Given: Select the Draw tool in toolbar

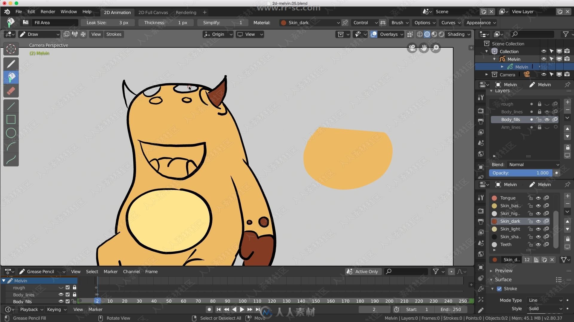Looking at the screenshot, I should click(11, 63).
